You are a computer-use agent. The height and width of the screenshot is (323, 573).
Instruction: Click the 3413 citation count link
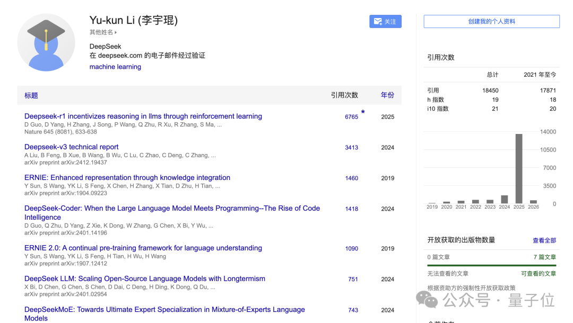351,148
